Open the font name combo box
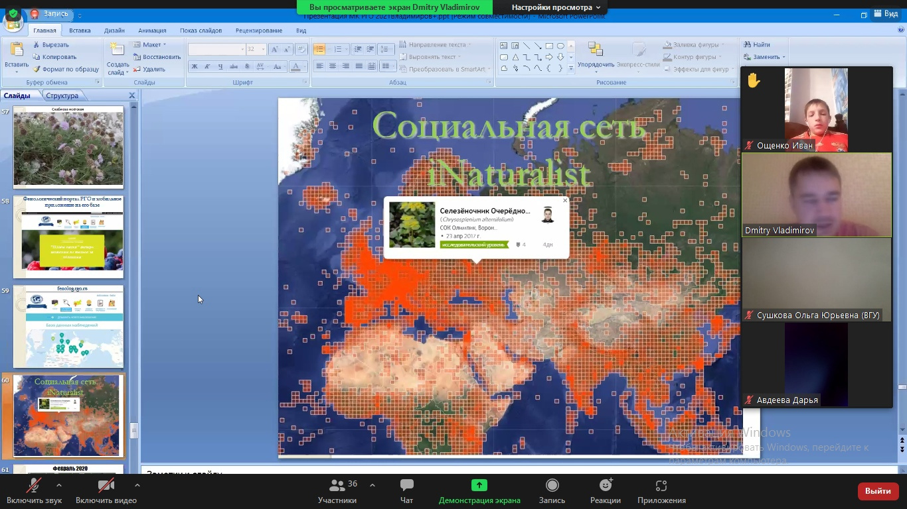Screen dimensions: 907x509 coord(216,50)
